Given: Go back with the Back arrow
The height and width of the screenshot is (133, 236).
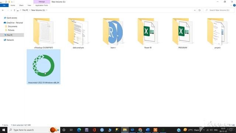Looking at the screenshot, I should pos(3,10).
